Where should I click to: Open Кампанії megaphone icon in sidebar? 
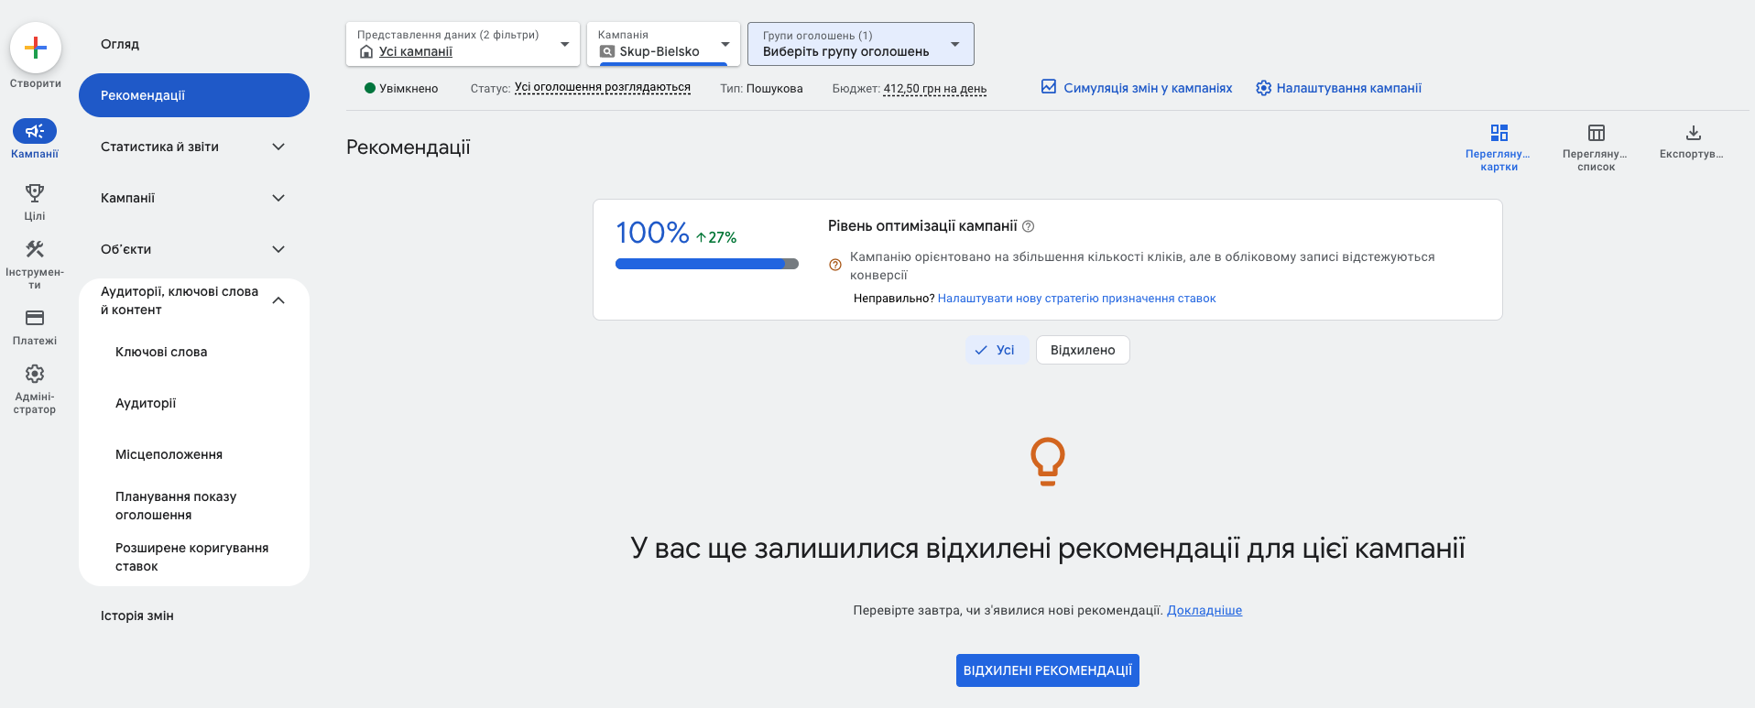[x=35, y=131]
